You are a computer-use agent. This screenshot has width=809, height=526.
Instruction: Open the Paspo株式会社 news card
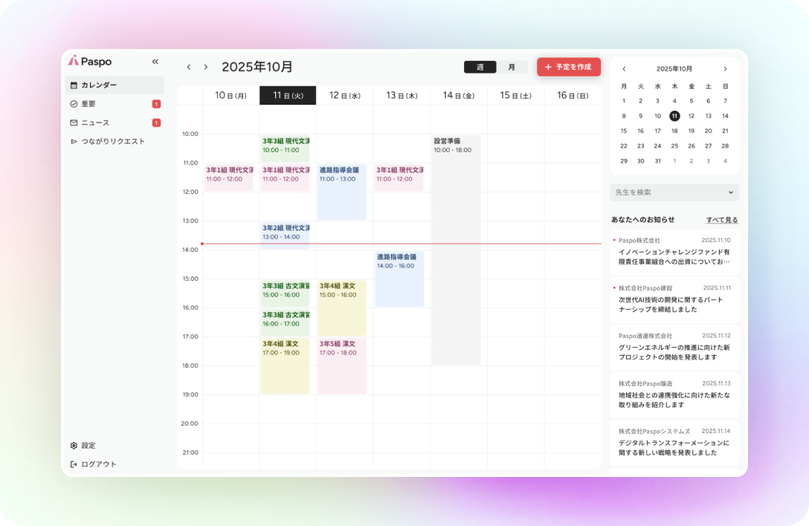[674, 252]
